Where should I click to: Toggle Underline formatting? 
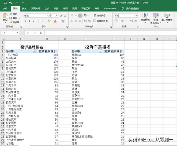coord(33,21)
